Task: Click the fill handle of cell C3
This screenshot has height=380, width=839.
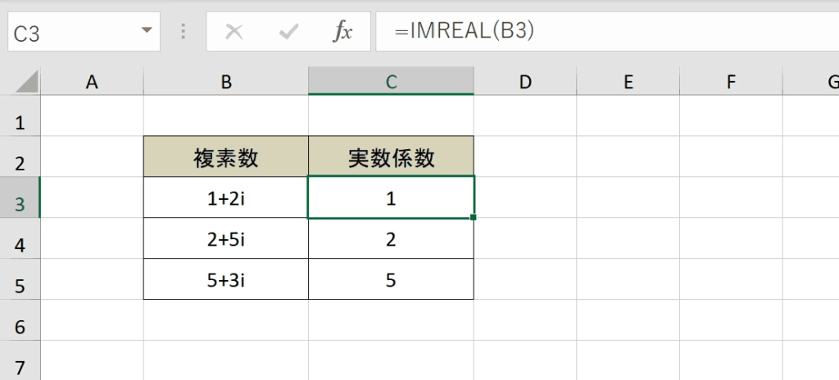Action: pyautogui.click(x=473, y=217)
